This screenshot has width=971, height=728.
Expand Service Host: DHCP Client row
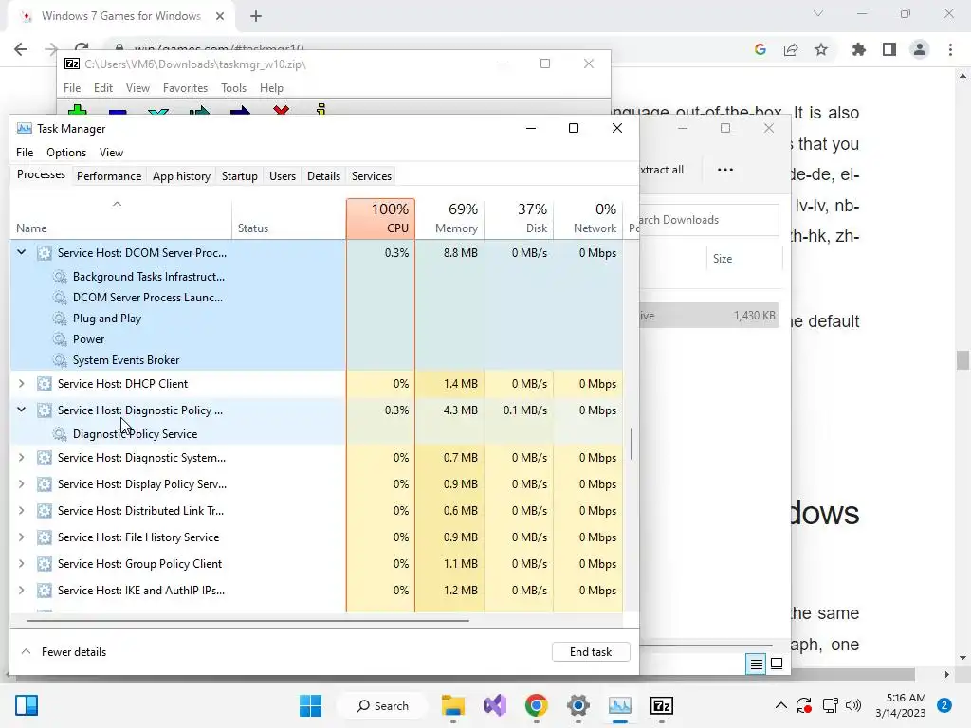click(22, 384)
